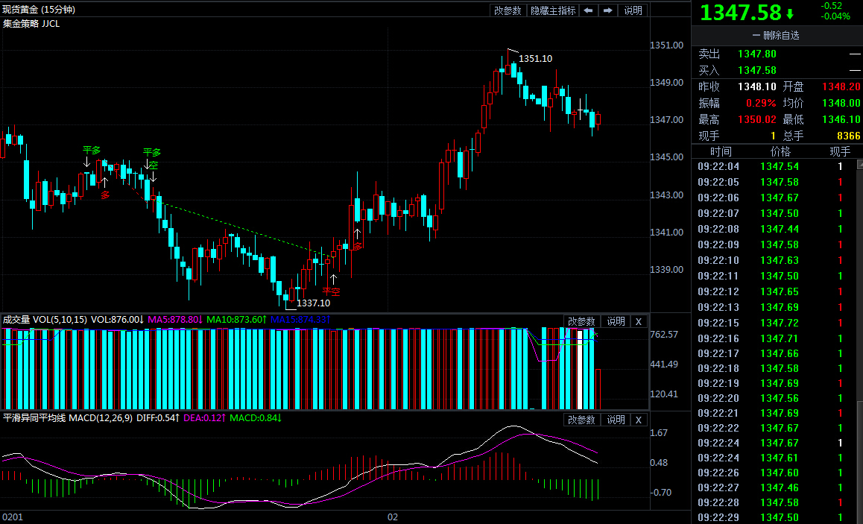Click the 762.57 volume axis label

click(665, 335)
